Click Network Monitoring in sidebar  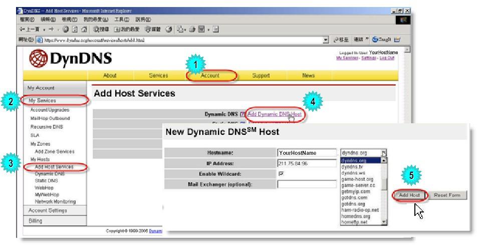(55, 202)
